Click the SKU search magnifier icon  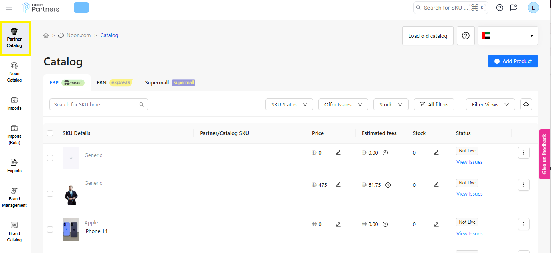click(x=142, y=104)
